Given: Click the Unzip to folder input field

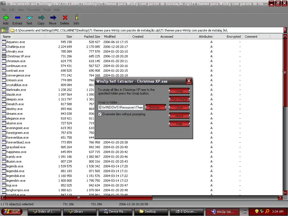Looking at the screenshot, I should pos(121,107).
